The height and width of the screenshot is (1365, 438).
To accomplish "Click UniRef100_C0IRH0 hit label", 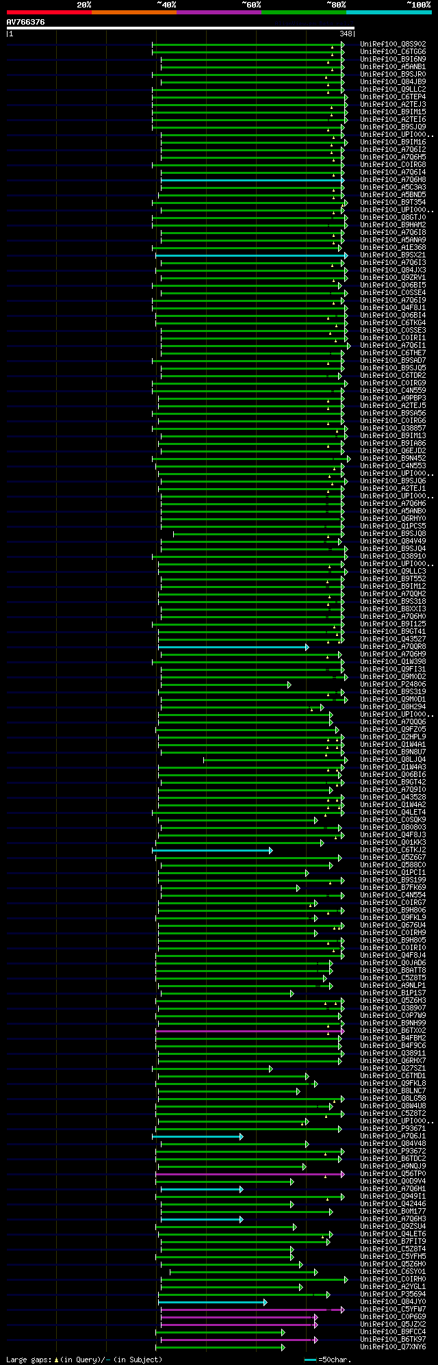I will click(393, 1279).
